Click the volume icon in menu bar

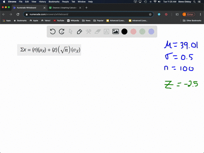[x=159, y=2]
